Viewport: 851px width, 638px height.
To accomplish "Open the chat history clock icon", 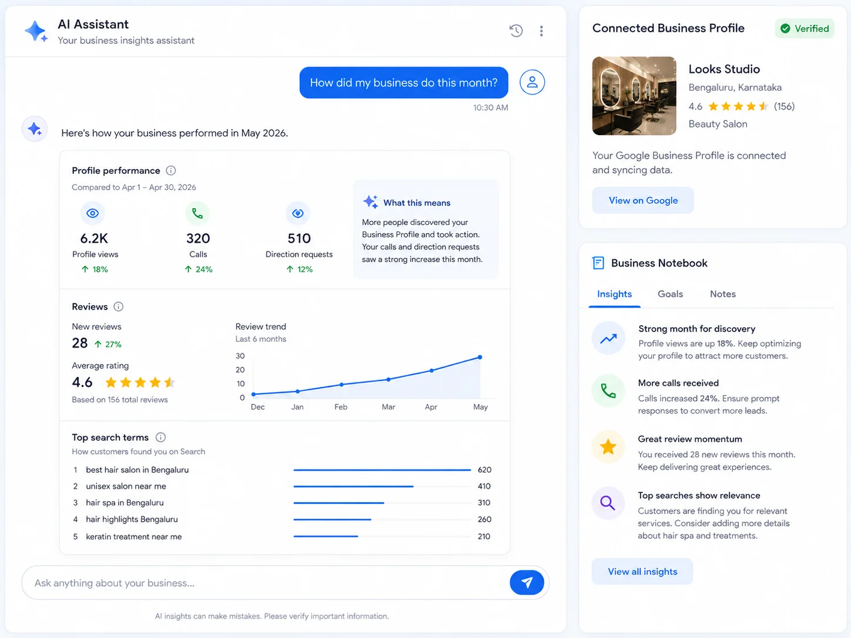I will 516,31.
